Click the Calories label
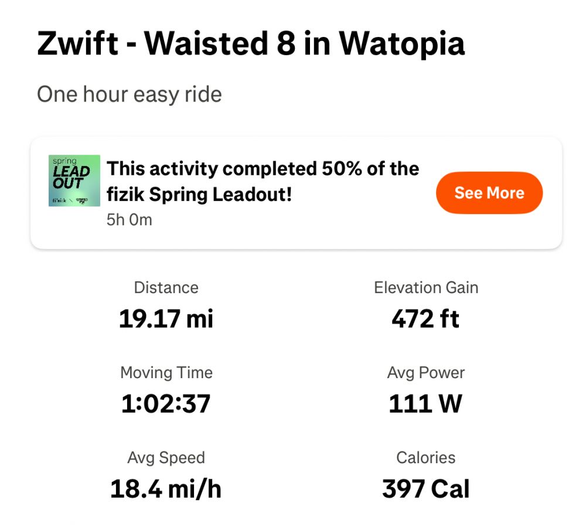 tap(426, 458)
